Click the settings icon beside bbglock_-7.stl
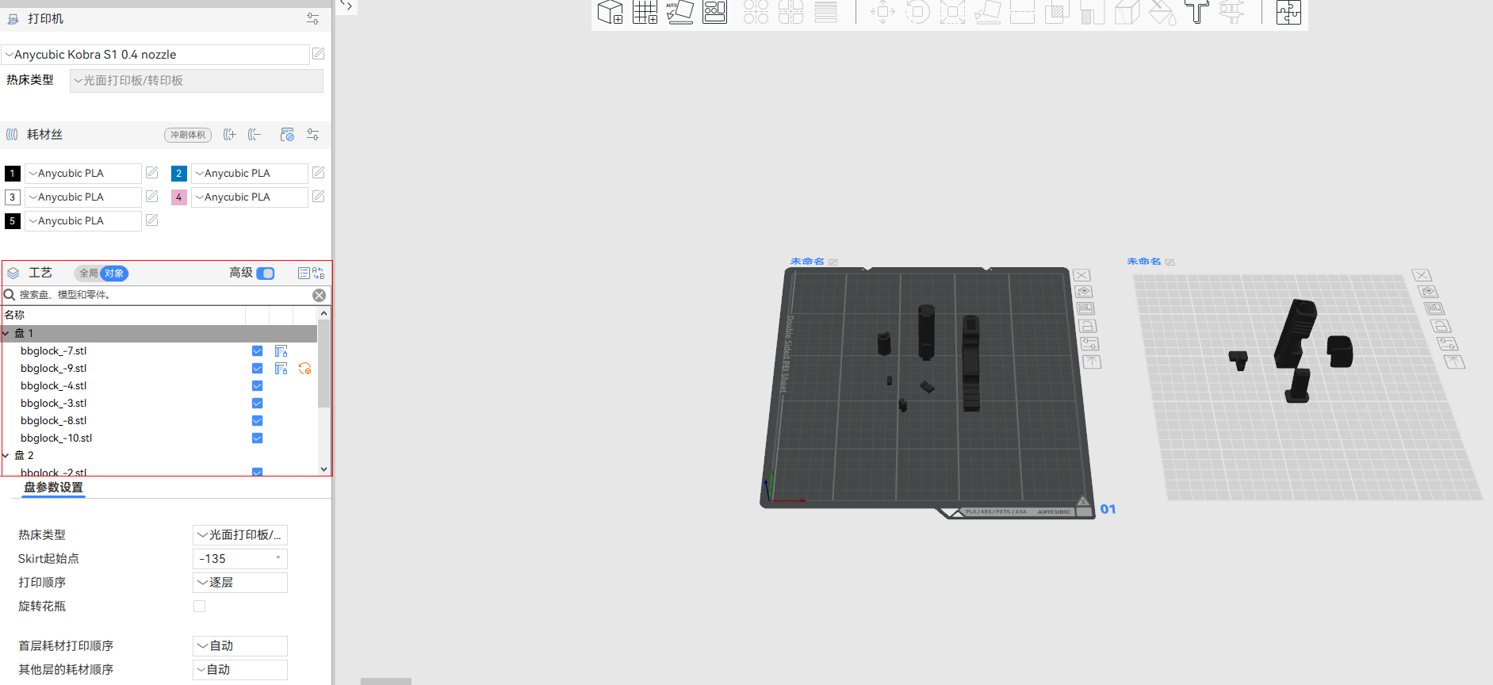 (x=281, y=351)
